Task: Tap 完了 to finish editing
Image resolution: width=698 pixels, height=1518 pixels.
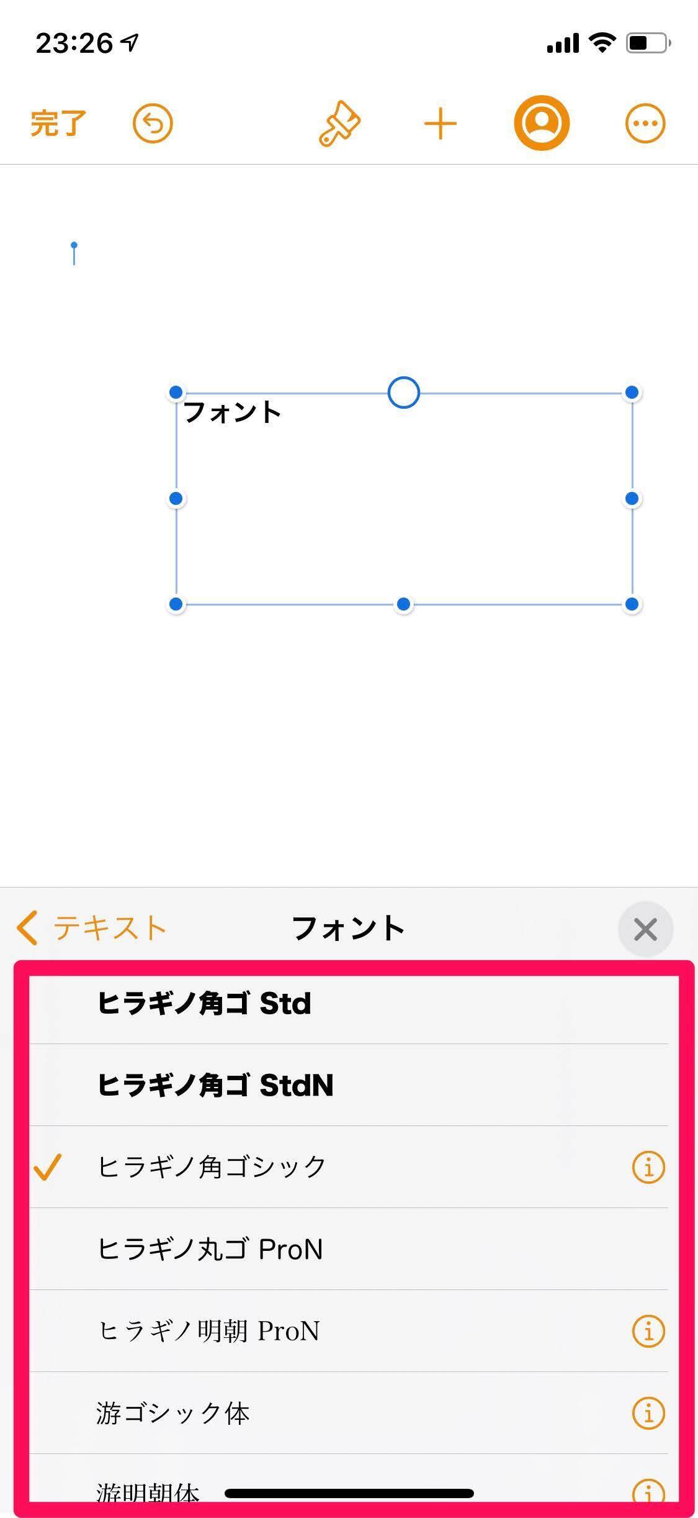Action: point(58,123)
